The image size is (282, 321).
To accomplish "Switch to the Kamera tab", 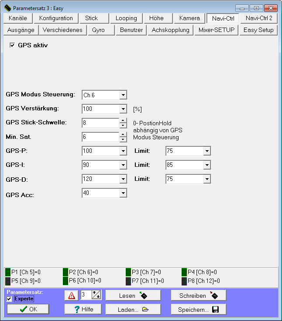I will click(189, 18).
